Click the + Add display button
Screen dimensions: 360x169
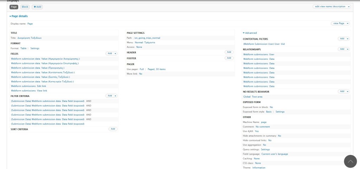[x=37, y=7]
